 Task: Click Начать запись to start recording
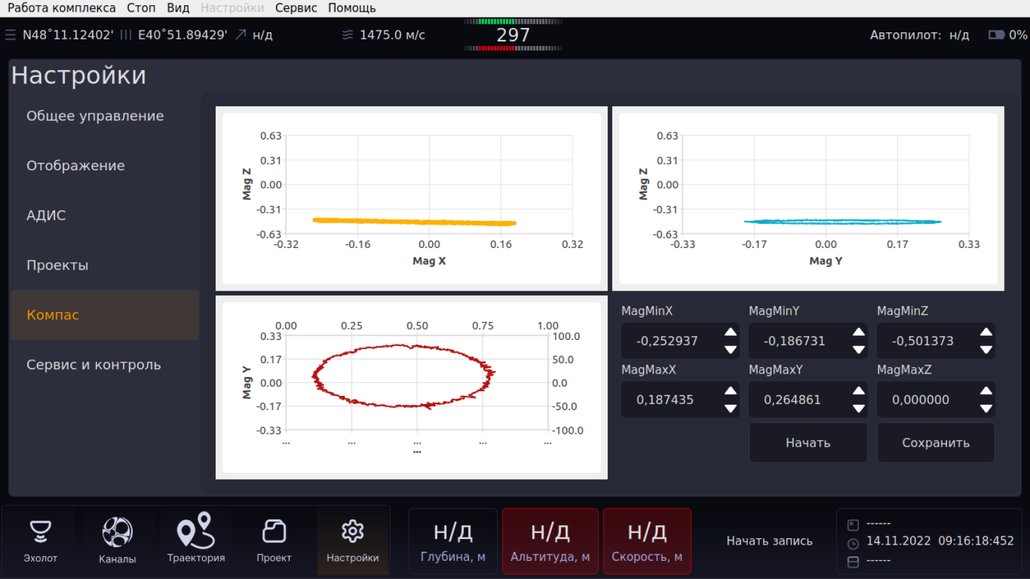[x=769, y=541]
